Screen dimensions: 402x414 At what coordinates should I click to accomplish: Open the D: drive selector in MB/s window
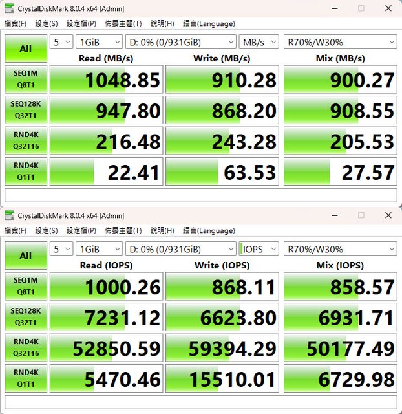point(181,42)
